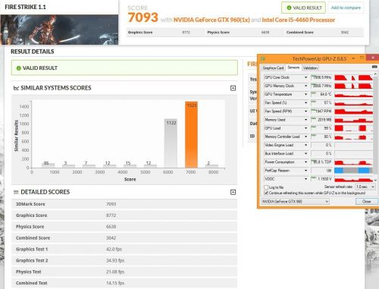Click the green valid result icon in banner

tap(18, 68)
